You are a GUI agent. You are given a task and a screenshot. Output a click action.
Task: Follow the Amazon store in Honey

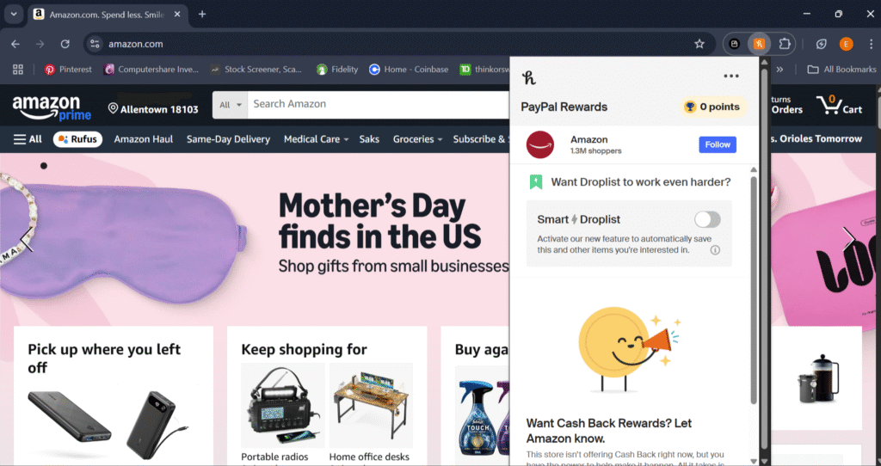(718, 144)
